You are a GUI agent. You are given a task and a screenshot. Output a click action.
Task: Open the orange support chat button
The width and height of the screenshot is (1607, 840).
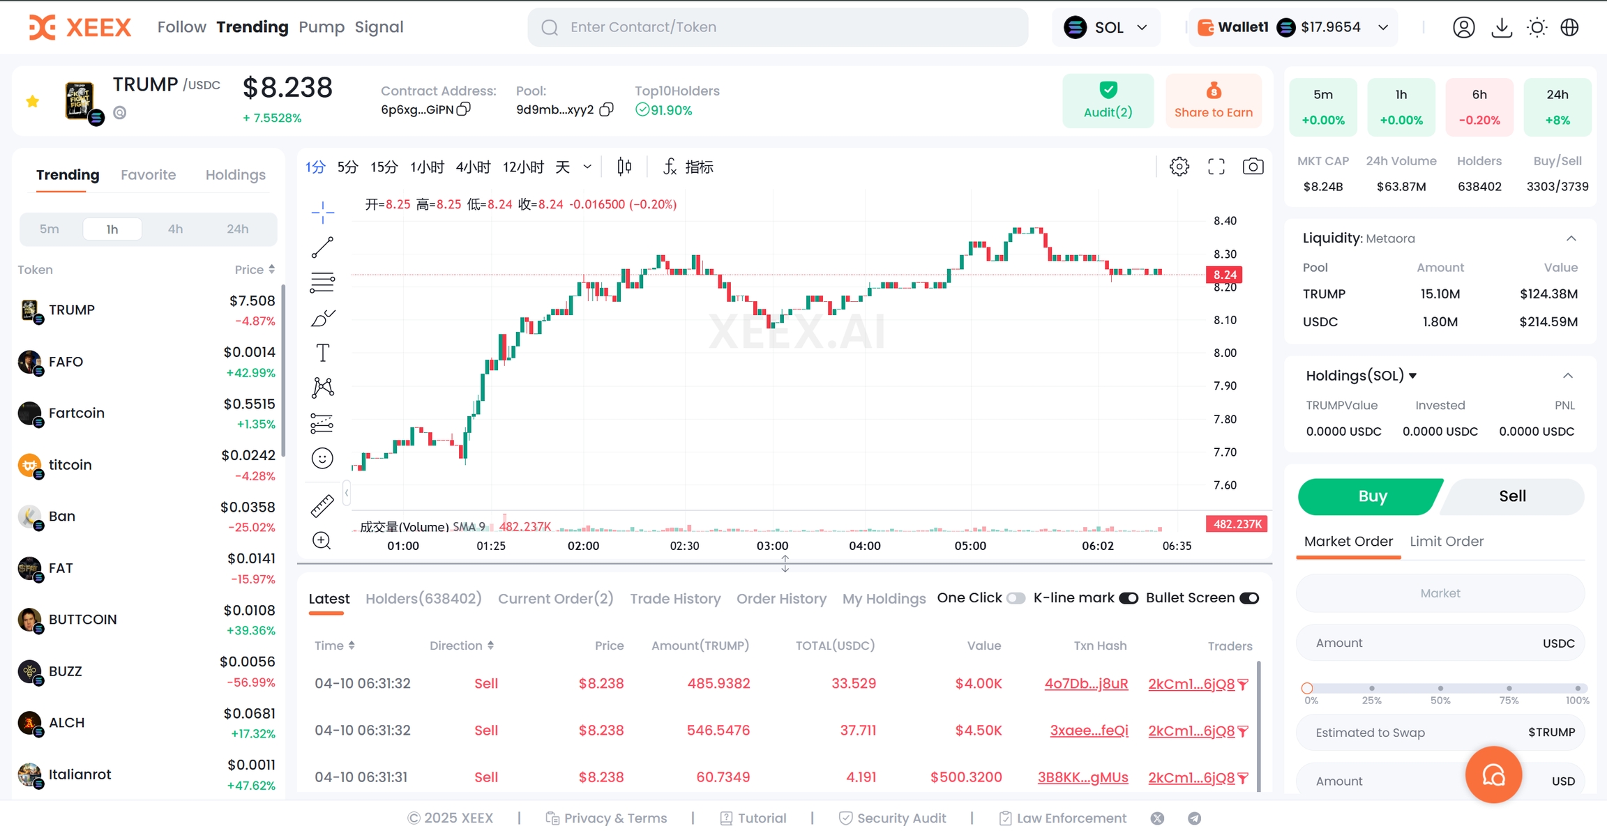click(x=1493, y=775)
